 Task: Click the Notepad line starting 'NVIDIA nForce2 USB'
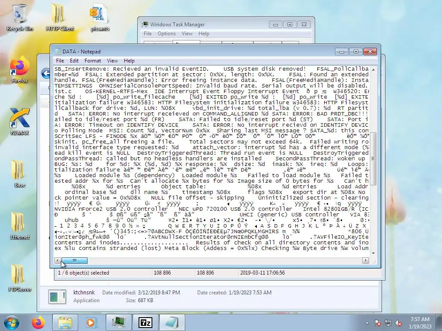[212, 209]
